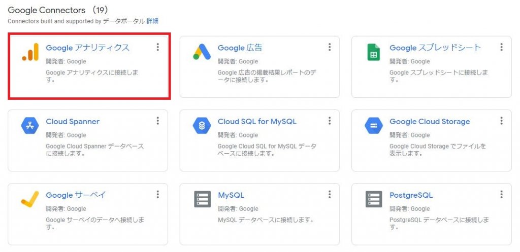
Task: Select the PostgreSQL connector title
Action: click(x=411, y=195)
